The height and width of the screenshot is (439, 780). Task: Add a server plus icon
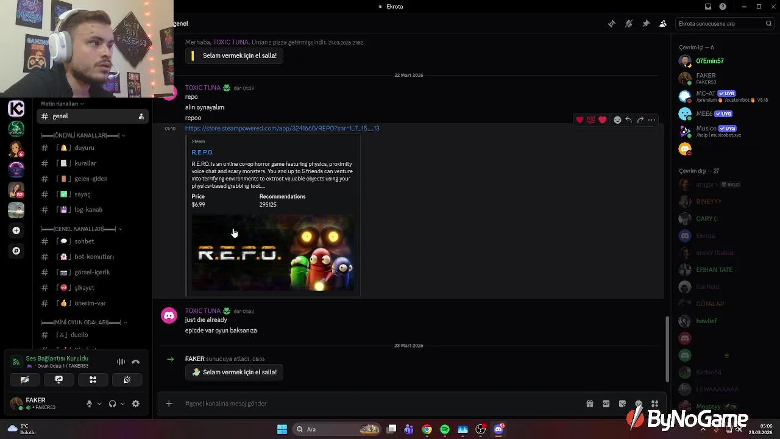[x=16, y=230]
